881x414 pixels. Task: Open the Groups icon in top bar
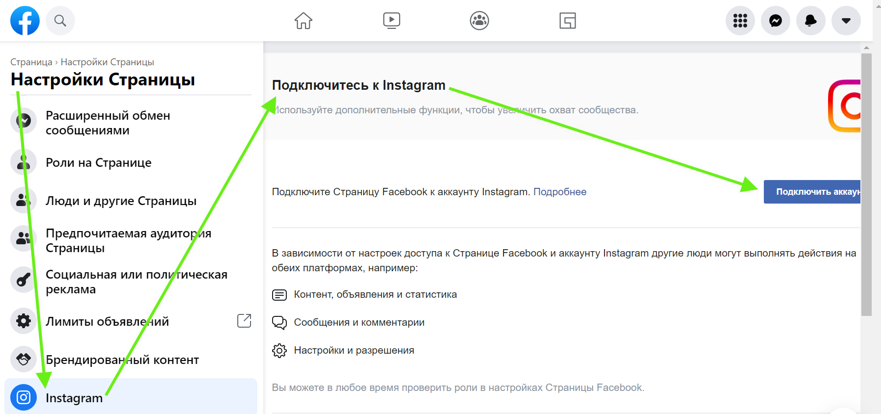pos(479,21)
